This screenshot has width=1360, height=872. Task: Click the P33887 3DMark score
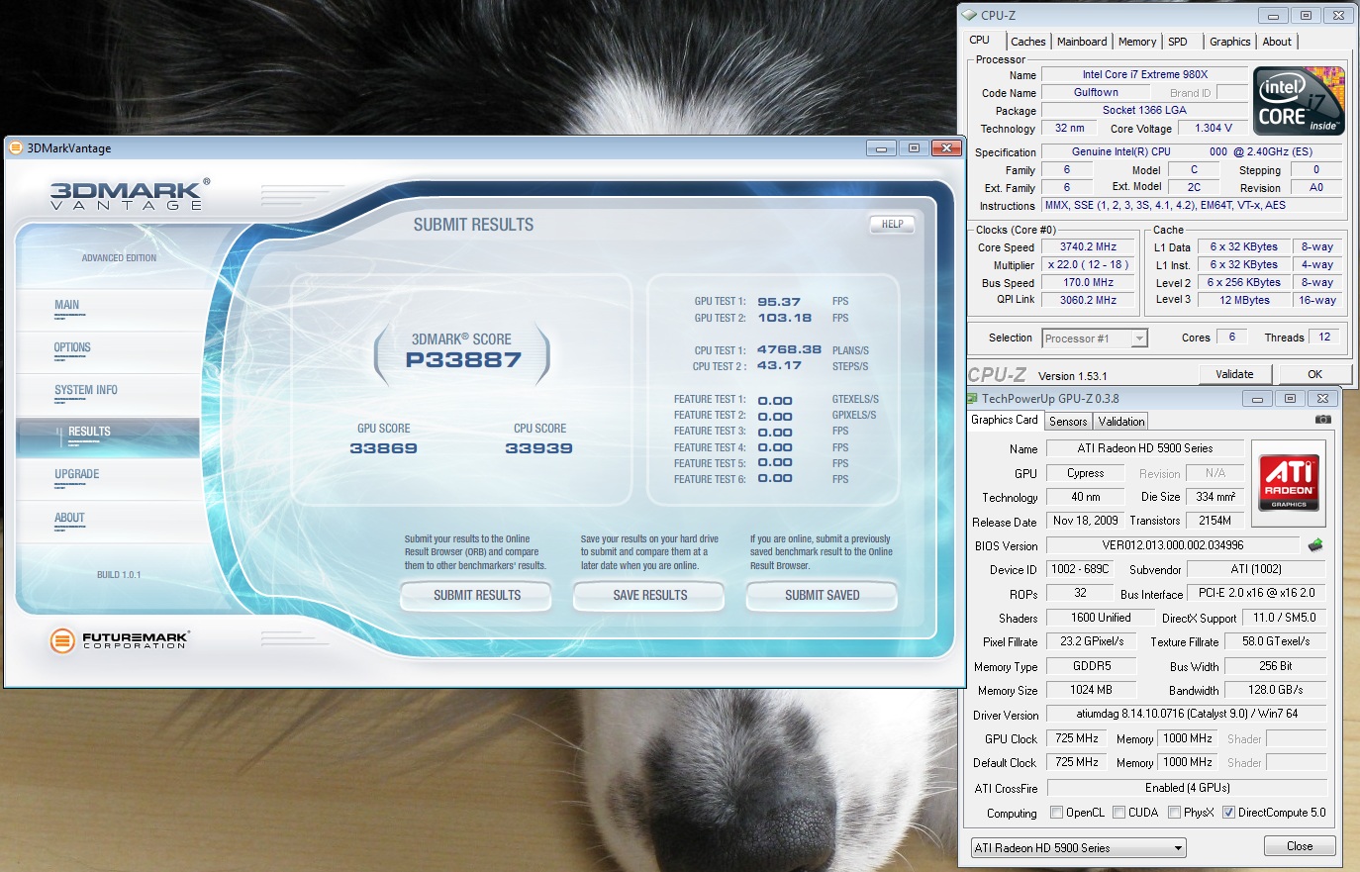(463, 360)
